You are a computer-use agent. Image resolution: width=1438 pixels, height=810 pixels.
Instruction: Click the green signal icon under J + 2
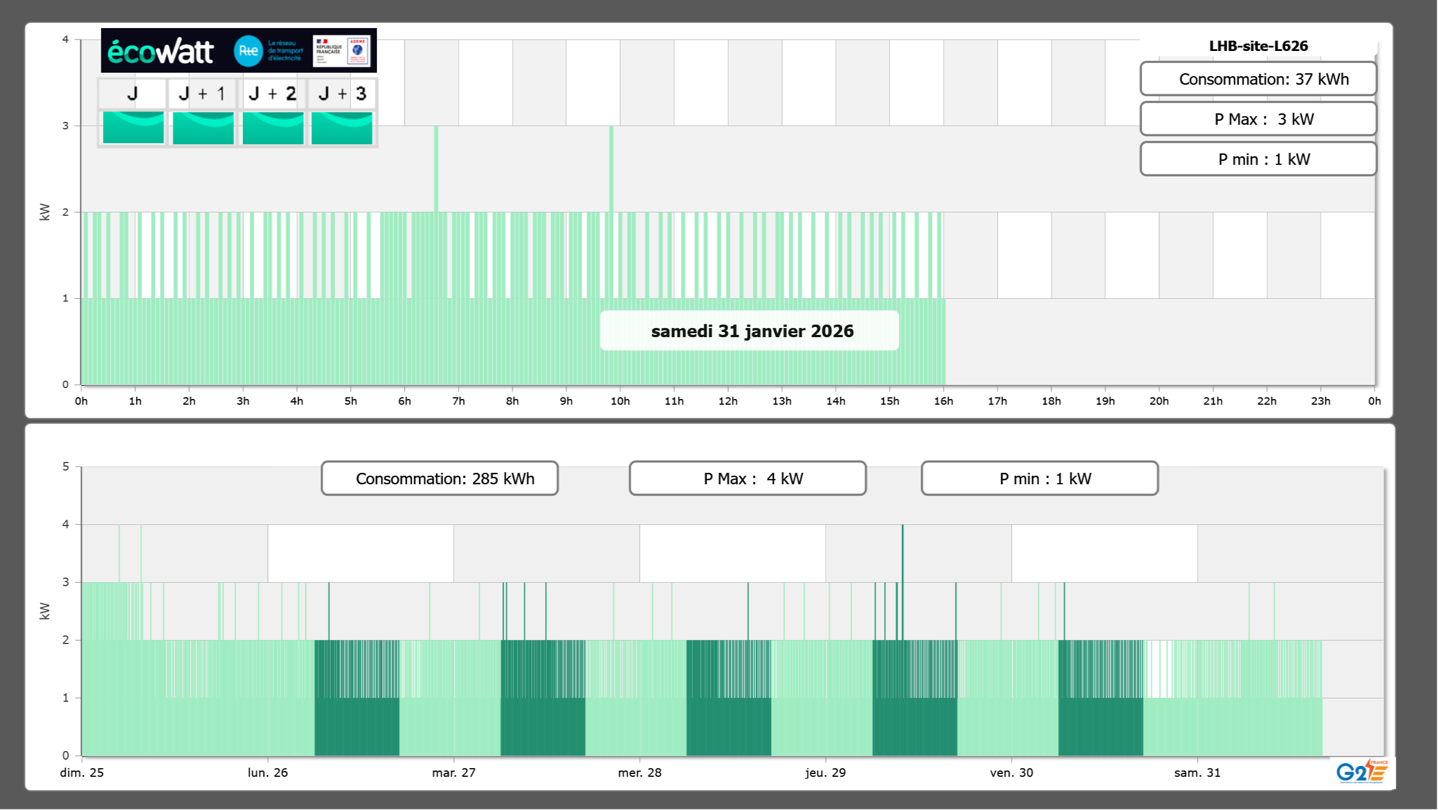pyautogui.click(x=273, y=128)
